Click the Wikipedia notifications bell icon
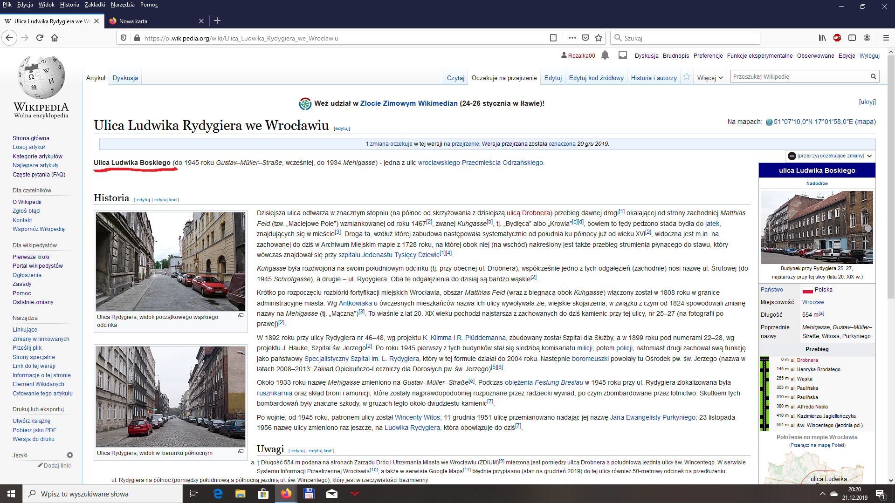 click(605, 55)
